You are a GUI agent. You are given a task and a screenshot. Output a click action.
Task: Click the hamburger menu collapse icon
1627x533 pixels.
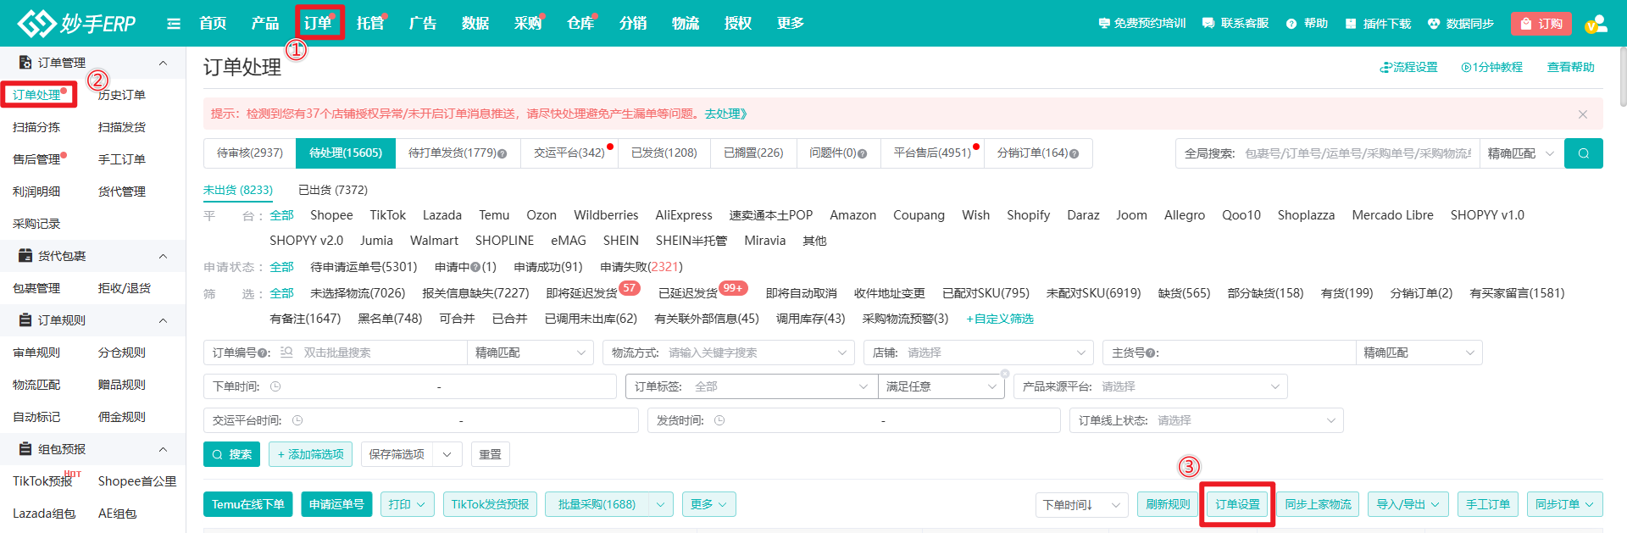[174, 24]
